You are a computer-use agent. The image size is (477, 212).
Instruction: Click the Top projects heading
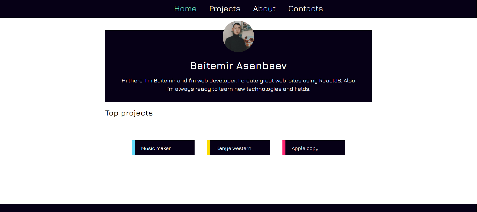(129, 113)
